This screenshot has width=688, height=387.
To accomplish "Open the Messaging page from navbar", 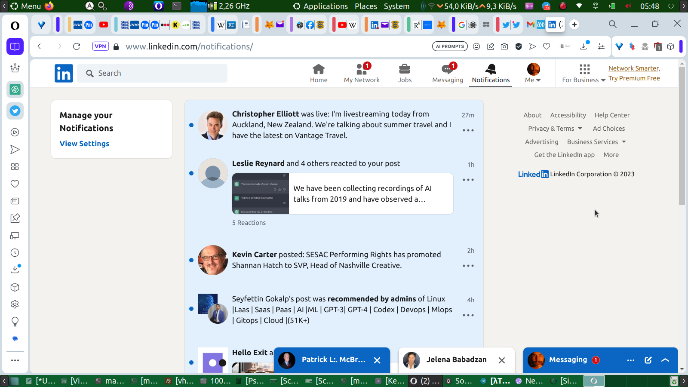I will (x=448, y=74).
